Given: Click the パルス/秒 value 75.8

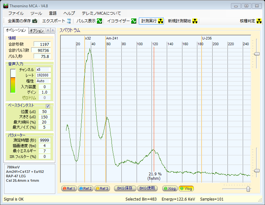Looking at the screenshot, I should click(x=42, y=56).
